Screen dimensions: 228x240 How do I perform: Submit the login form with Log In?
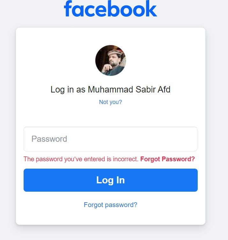click(x=110, y=180)
